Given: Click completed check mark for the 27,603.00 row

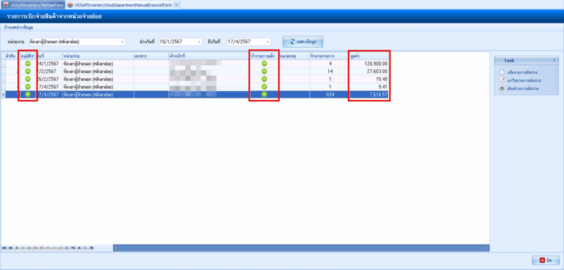Looking at the screenshot, I should click(x=264, y=71).
